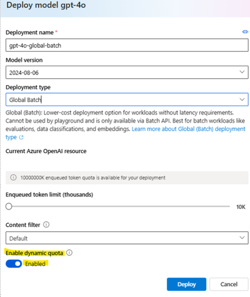Open 'Learn more about Global (Batch) deployment' link

click(x=188, y=129)
